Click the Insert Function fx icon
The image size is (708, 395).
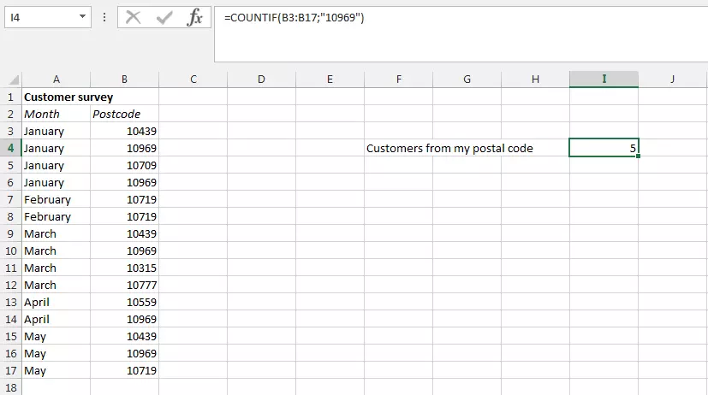point(195,17)
